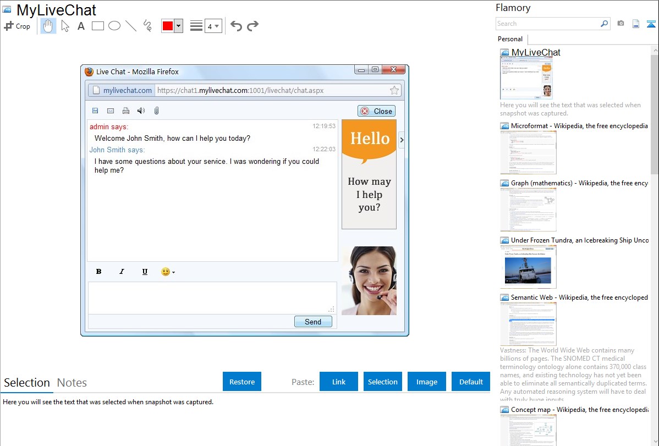Open the MyLiveChat thumbnail in the Flamory sidebar
This screenshot has height=446, width=659.
[526, 78]
